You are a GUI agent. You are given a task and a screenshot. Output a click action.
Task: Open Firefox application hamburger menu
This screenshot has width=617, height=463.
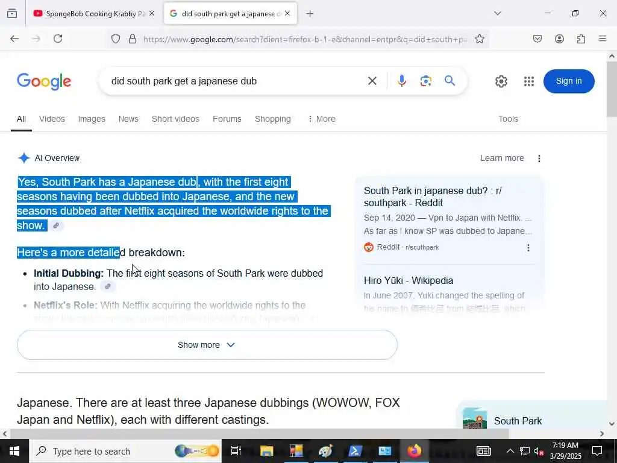point(603,39)
